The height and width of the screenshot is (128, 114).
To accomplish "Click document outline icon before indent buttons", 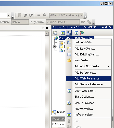I will pos(19,15).
